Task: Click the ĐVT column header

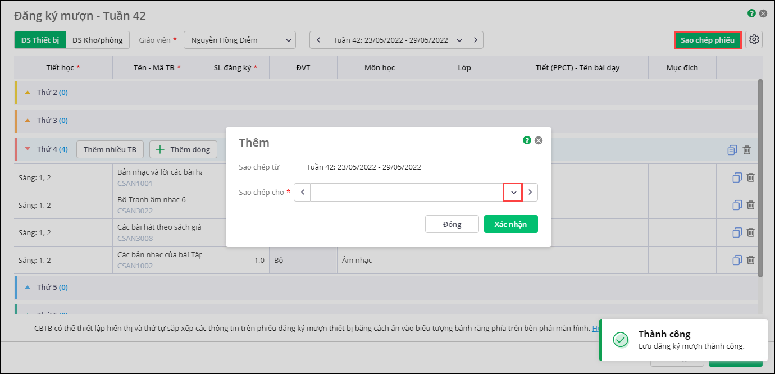Action: coord(303,67)
